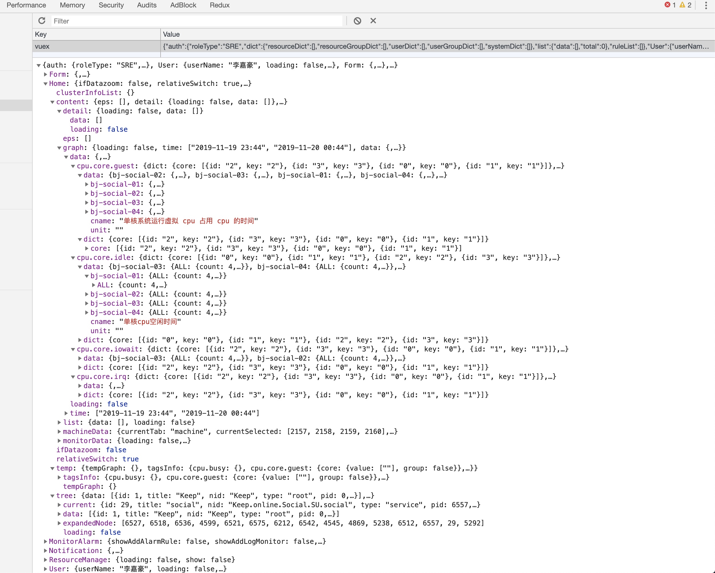Expand the Form object node

(46, 75)
